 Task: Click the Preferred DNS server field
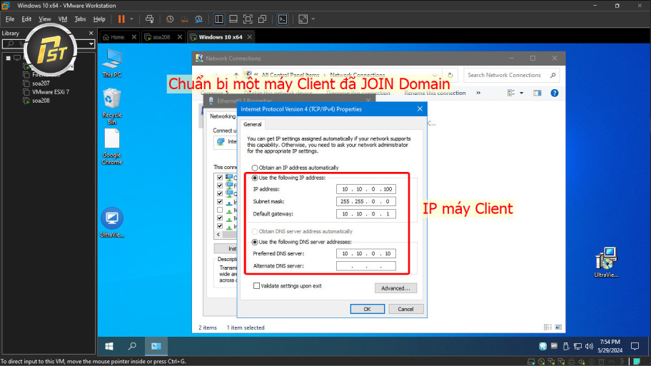click(x=365, y=253)
